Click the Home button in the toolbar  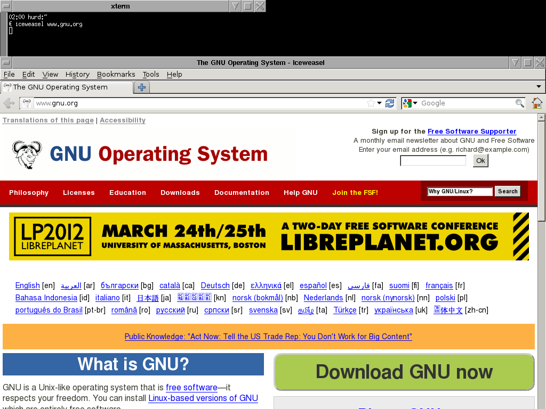click(x=537, y=103)
